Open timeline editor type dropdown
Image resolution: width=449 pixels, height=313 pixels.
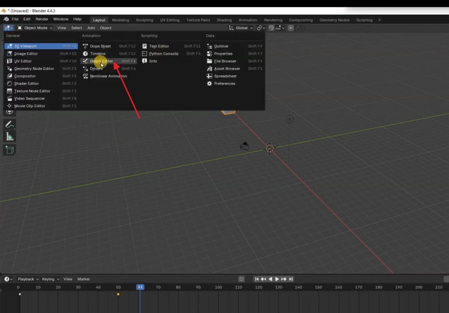click(x=9, y=279)
